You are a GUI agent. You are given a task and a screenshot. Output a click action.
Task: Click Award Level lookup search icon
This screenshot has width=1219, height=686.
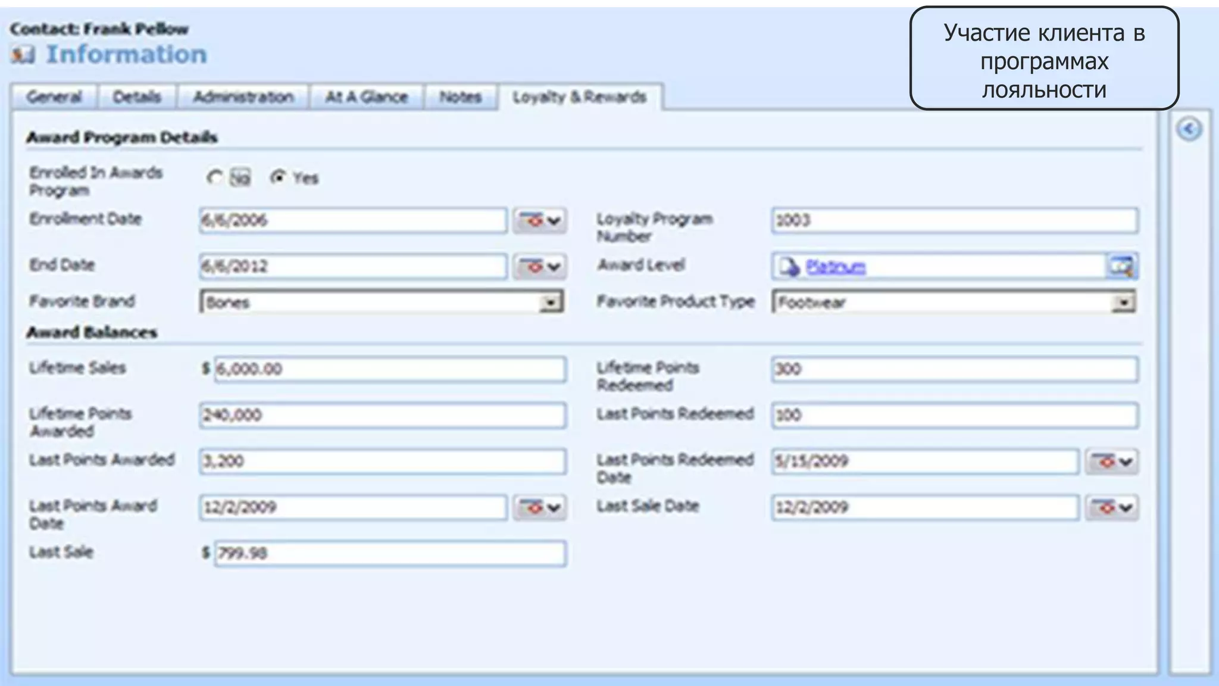(1121, 267)
